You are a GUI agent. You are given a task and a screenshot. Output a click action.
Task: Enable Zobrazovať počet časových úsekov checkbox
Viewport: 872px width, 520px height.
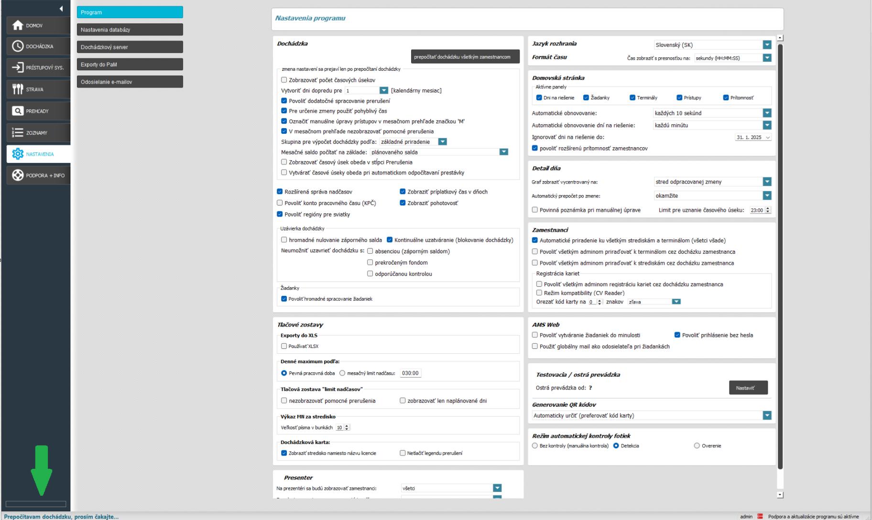pos(284,80)
